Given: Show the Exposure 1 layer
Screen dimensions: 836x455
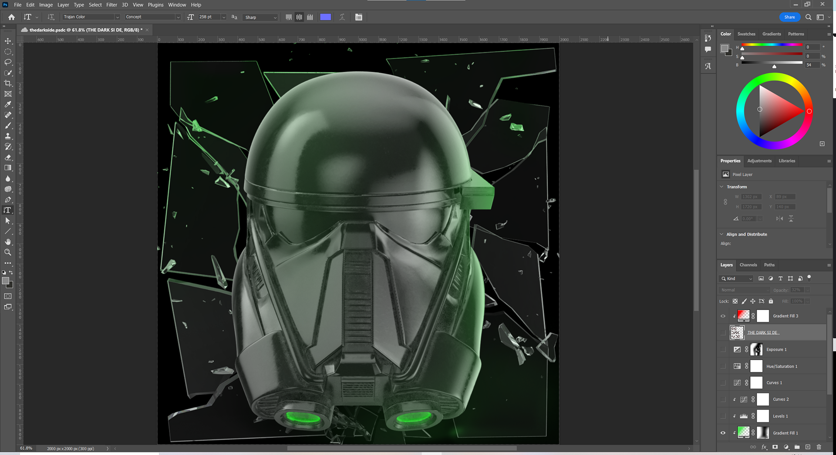Looking at the screenshot, I should [x=723, y=350].
